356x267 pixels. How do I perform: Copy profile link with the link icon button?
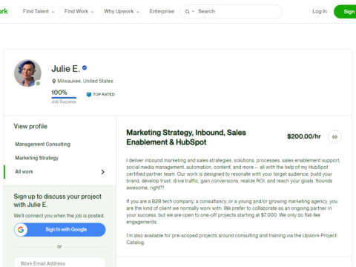pos(334,136)
